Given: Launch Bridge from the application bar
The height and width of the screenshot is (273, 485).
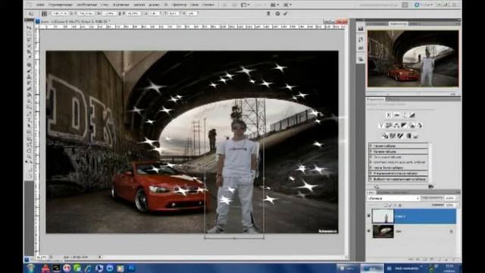Looking at the screenshot, I should point(225,5).
